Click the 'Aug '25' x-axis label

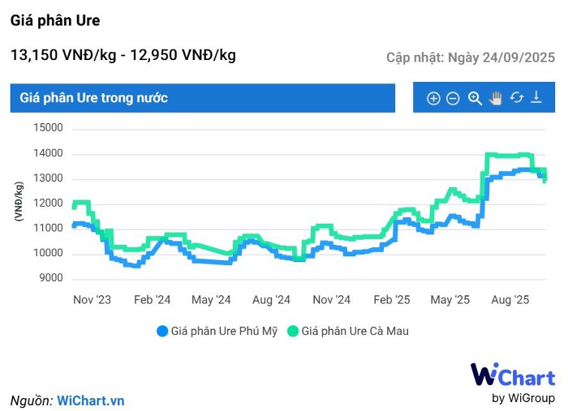(x=511, y=300)
